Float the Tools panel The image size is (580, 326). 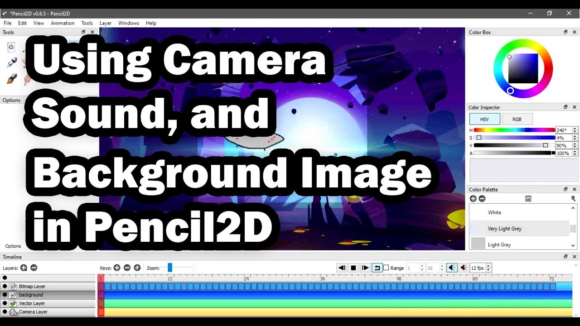[x=83, y=32]
